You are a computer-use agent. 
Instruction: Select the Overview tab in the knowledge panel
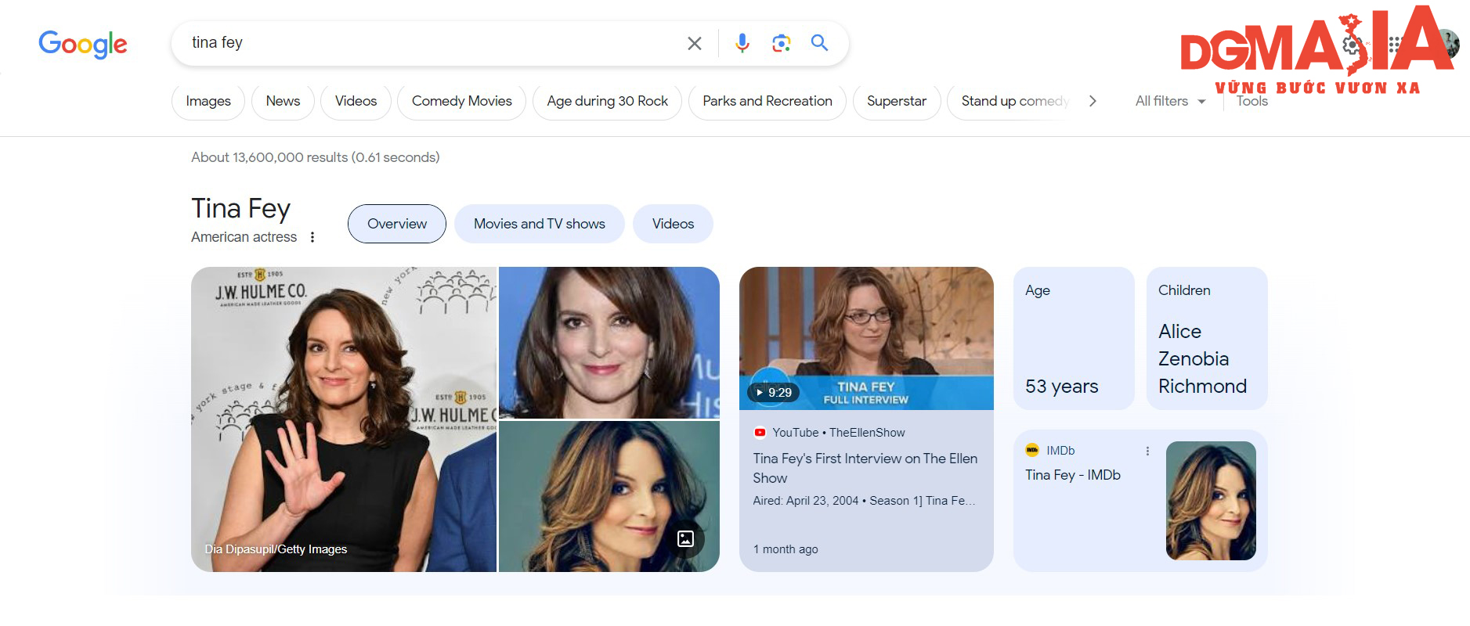pos(397,224)
